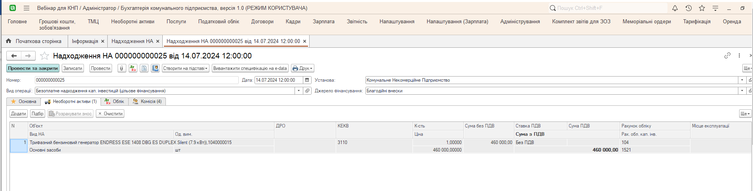Image resolution: width=753 pixels, height=191 pixels.
Task: Expand the Установа dropdown arrow
Action: [742, 80]
